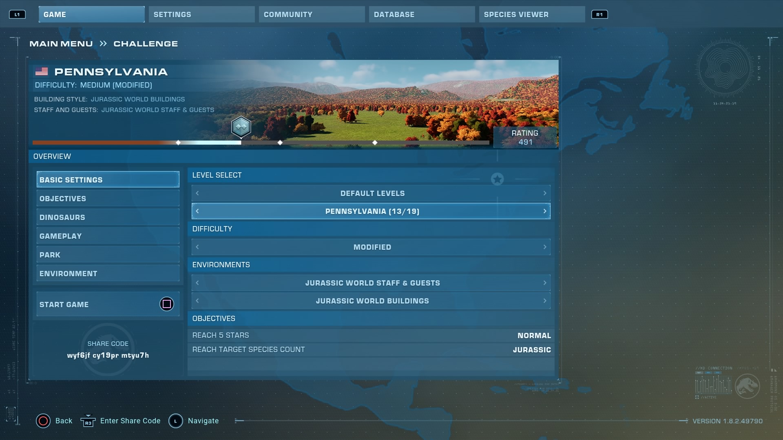Image resolution: width=783 pixels, height=440 pixels.
Task: Select Dinosaurs in the sidebar
Action: (x=108, y=217)
